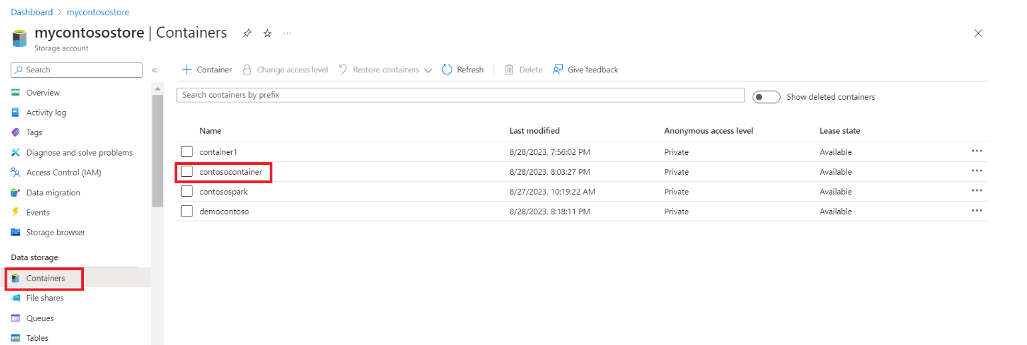Check the democontoso checkbox
1027x345 pixels.
pyautogui.click(x=187, y=211)
